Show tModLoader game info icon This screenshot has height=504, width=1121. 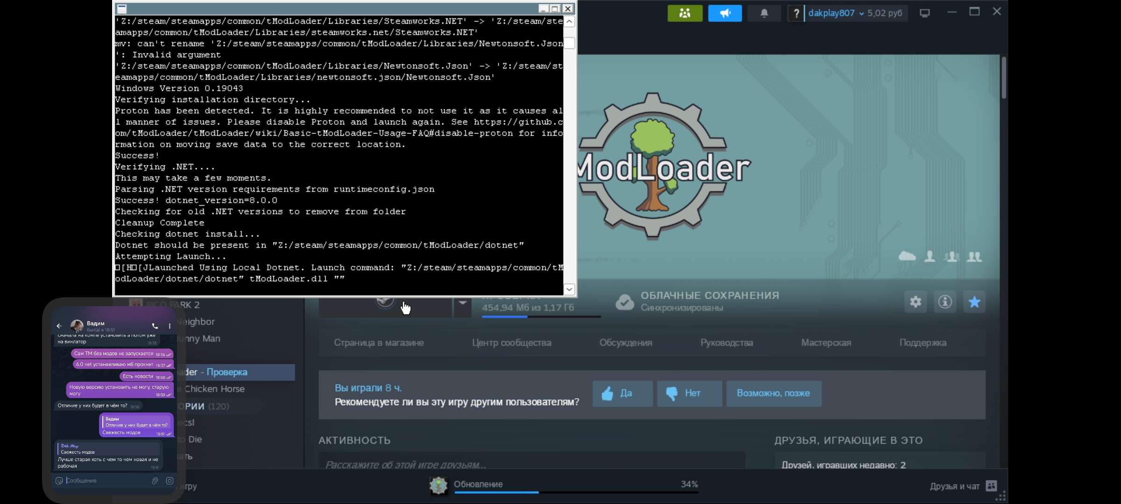click(x=945, y=302)
